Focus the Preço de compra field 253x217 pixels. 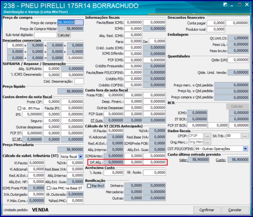tap(70, 22)
